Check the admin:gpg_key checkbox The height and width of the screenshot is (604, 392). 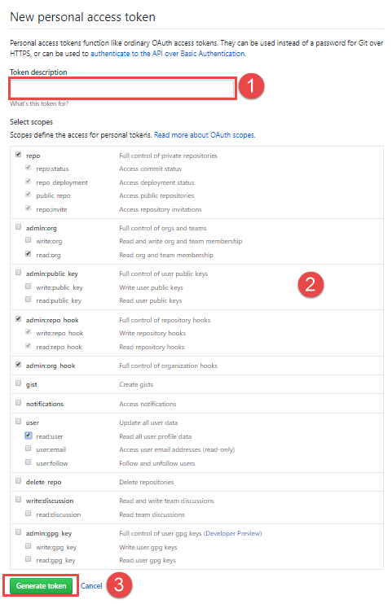[18, 532]
